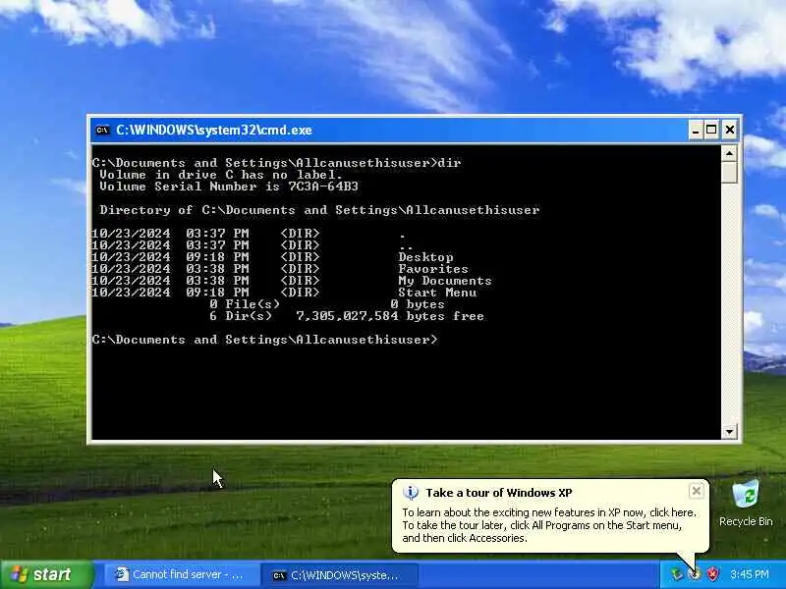The height and width of the screenshot is (589, 786).
Task: Click the scroll up arrow in cmd window
Action: [729, 153]
